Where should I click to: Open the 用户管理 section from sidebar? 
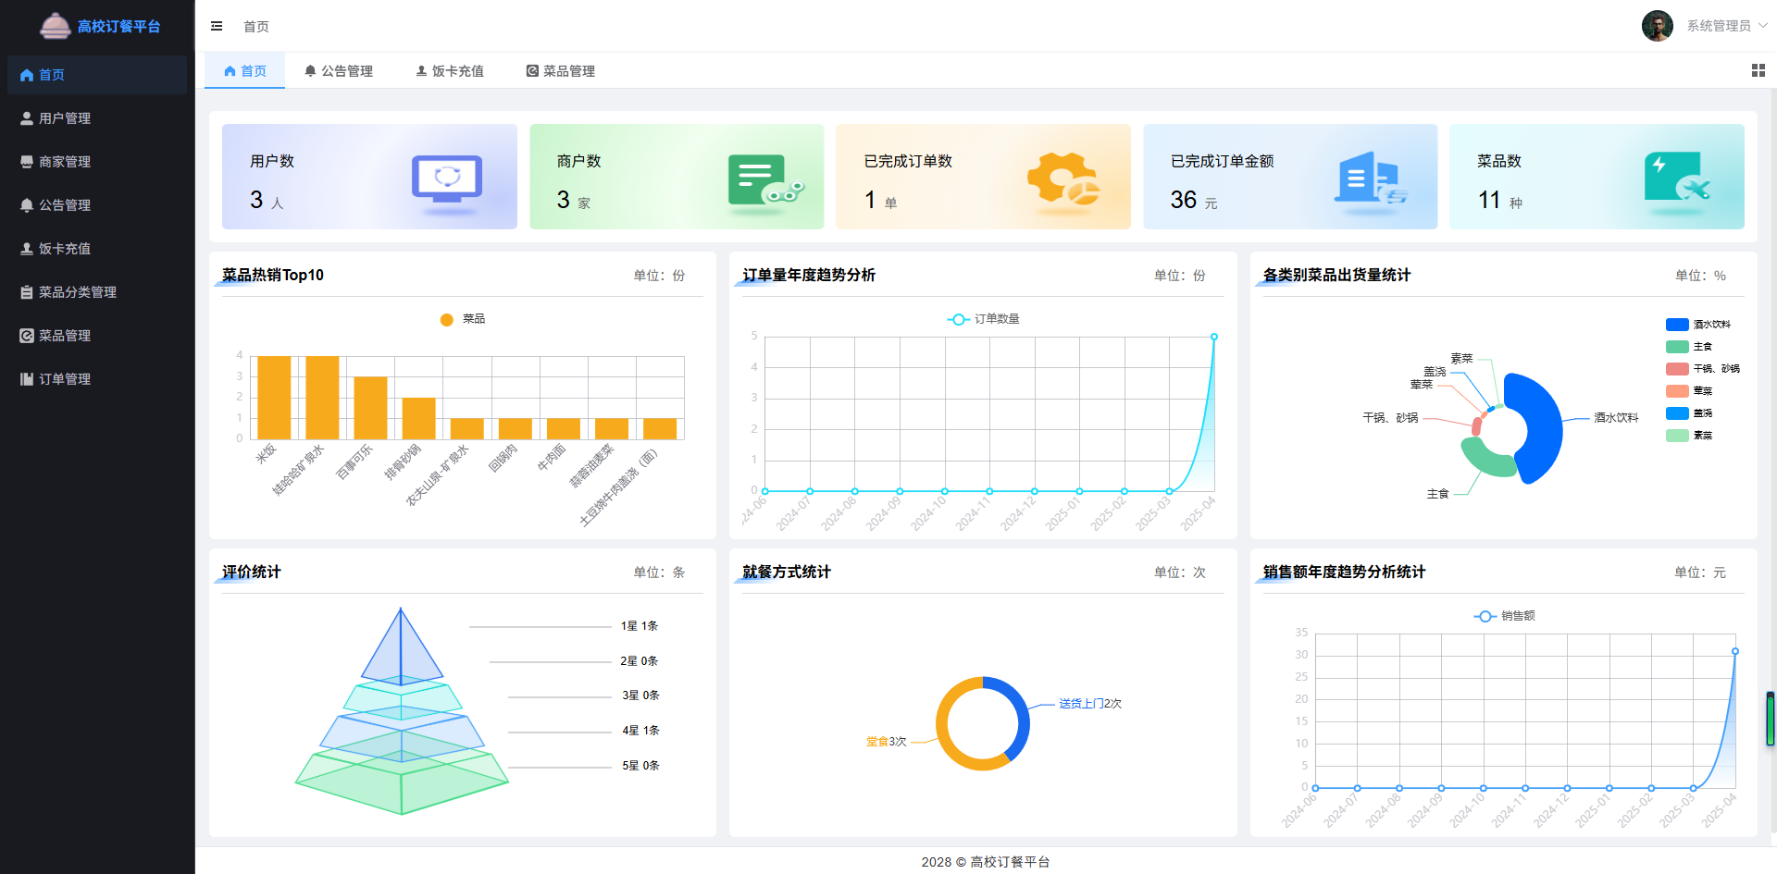coord(63,117)
